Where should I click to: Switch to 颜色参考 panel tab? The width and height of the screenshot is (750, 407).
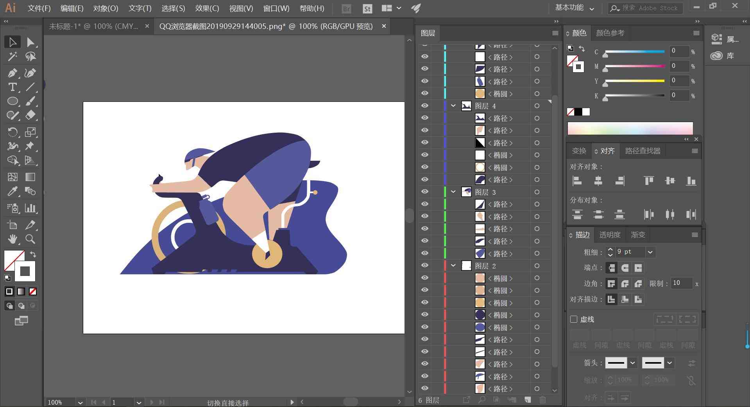point(610,33)
